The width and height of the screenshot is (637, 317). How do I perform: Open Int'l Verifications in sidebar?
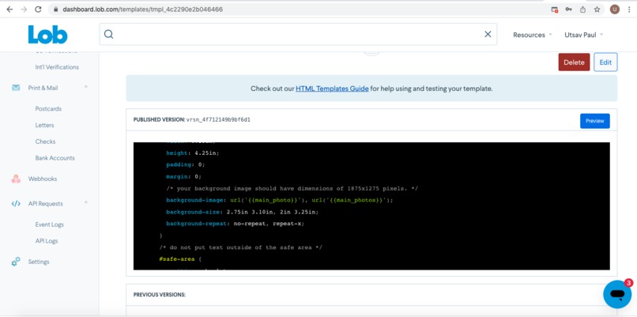[57, 67]
